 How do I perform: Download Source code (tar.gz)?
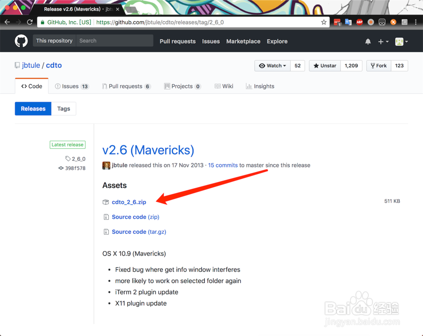[x=139, y=232]
